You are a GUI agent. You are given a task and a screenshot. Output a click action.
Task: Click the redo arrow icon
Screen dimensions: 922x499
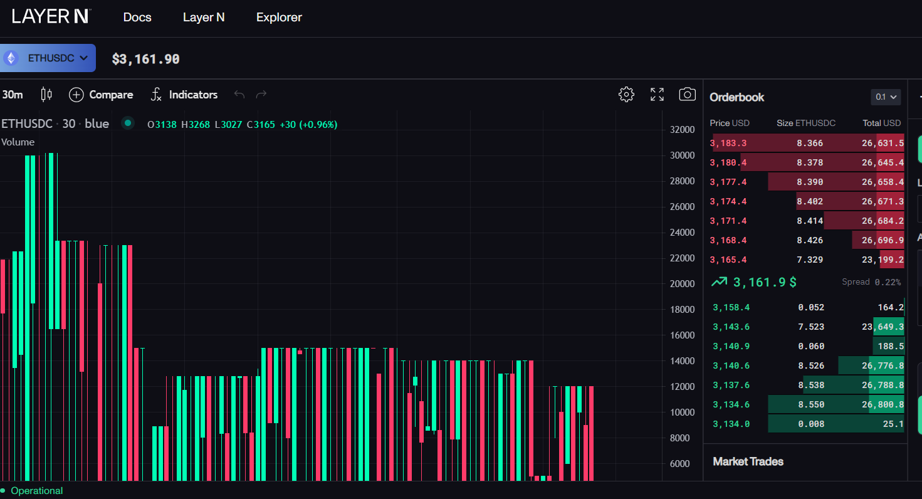point(261,95)
